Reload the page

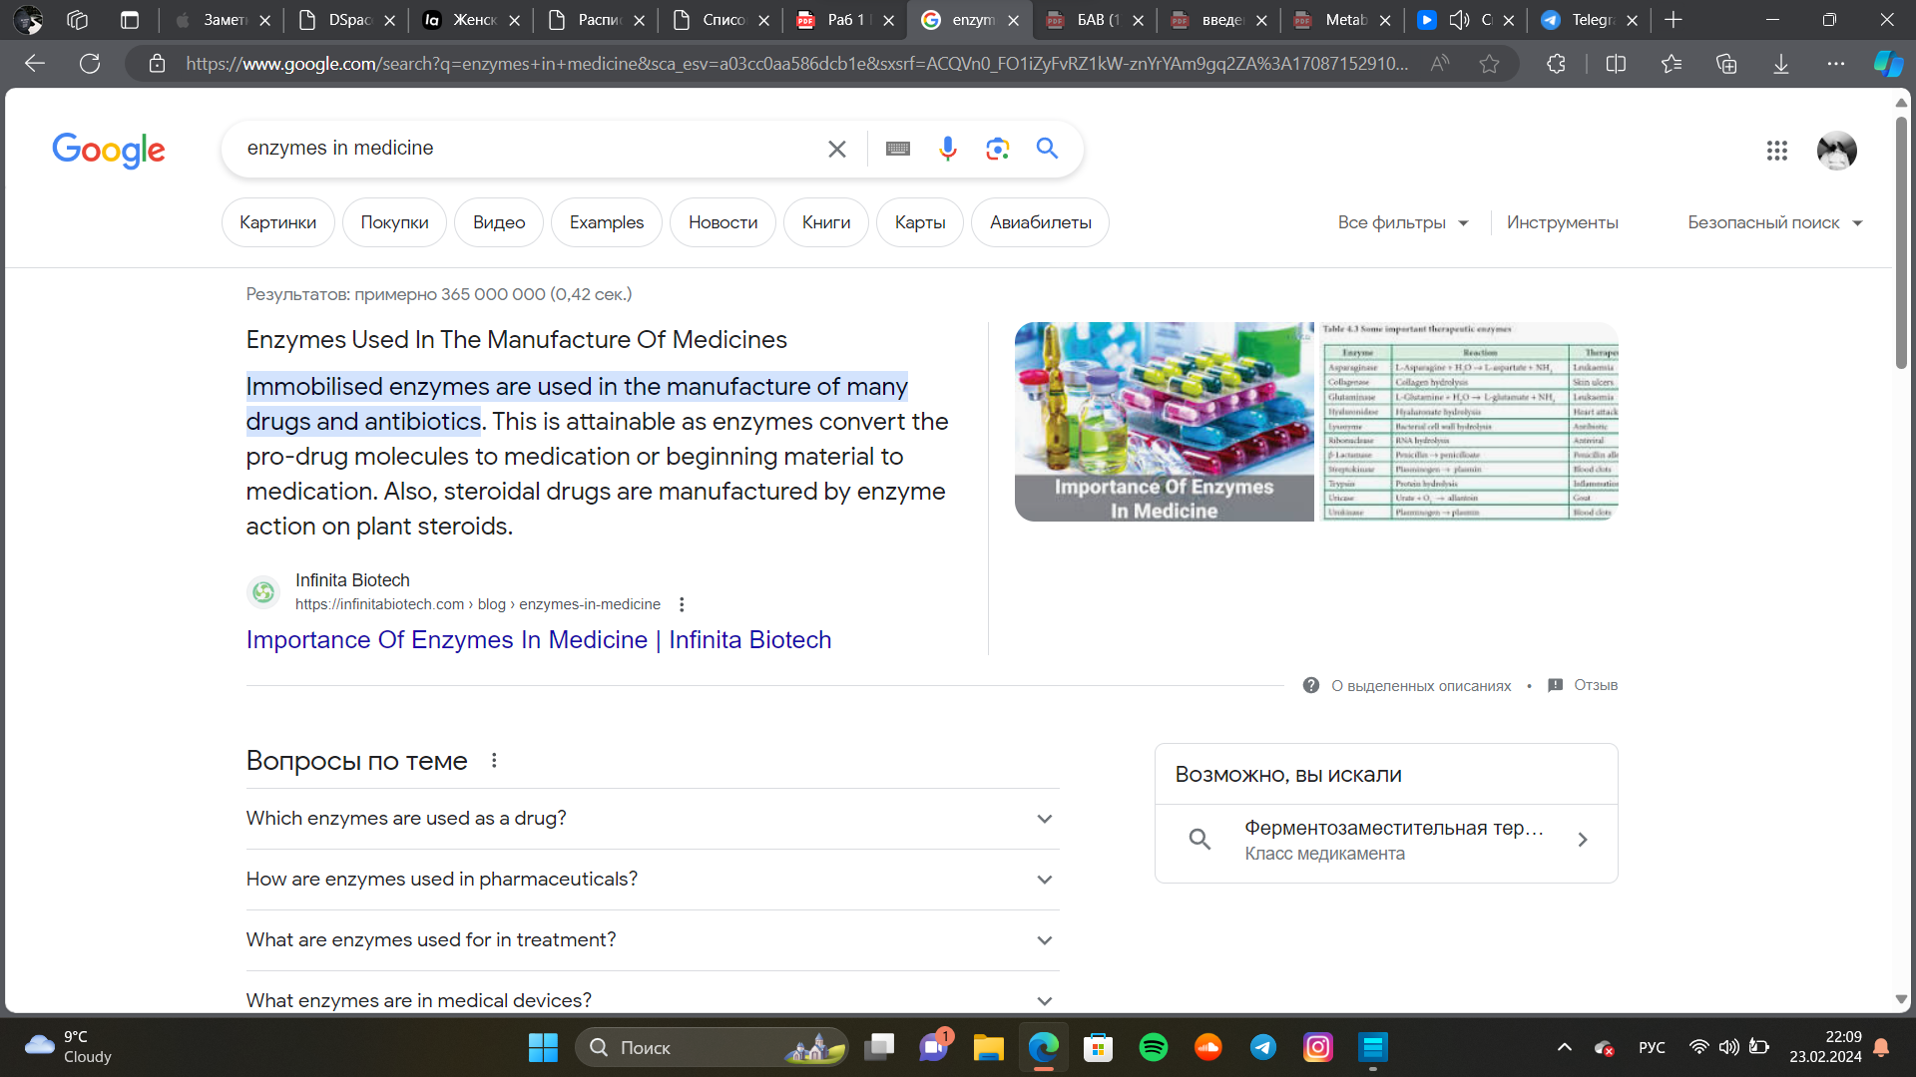pyautogui.click(x=90, y=64)
